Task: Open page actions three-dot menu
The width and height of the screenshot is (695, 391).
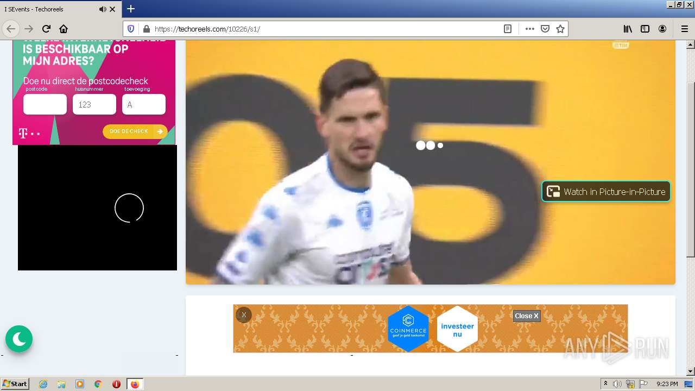Action: tap(530, 29)
